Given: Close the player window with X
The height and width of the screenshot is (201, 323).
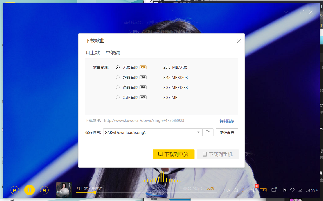Looking at the screenshot, I should tap(311, 12).
